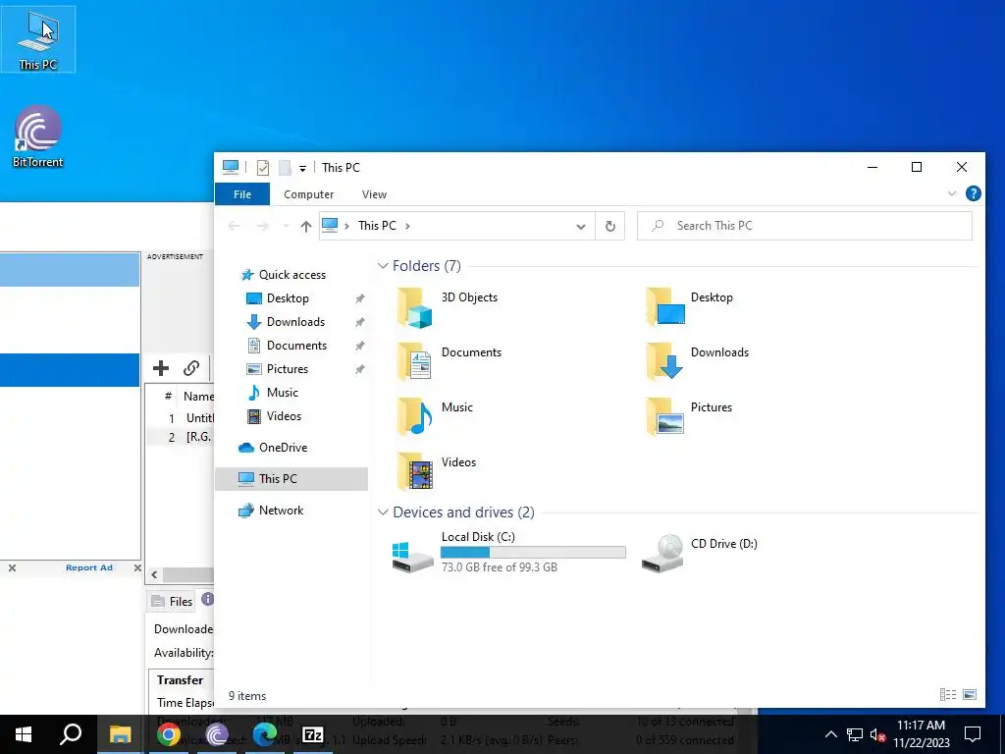Open recent locations dropdown arrow
Screen dimensions: 1005x754
click(x=286, y=227)
